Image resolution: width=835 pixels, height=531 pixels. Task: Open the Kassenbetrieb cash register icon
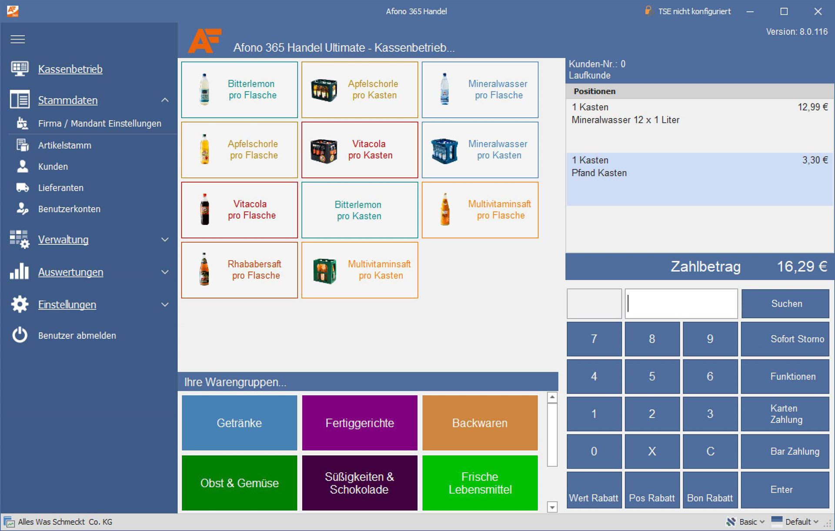click(x=19, y=69)
